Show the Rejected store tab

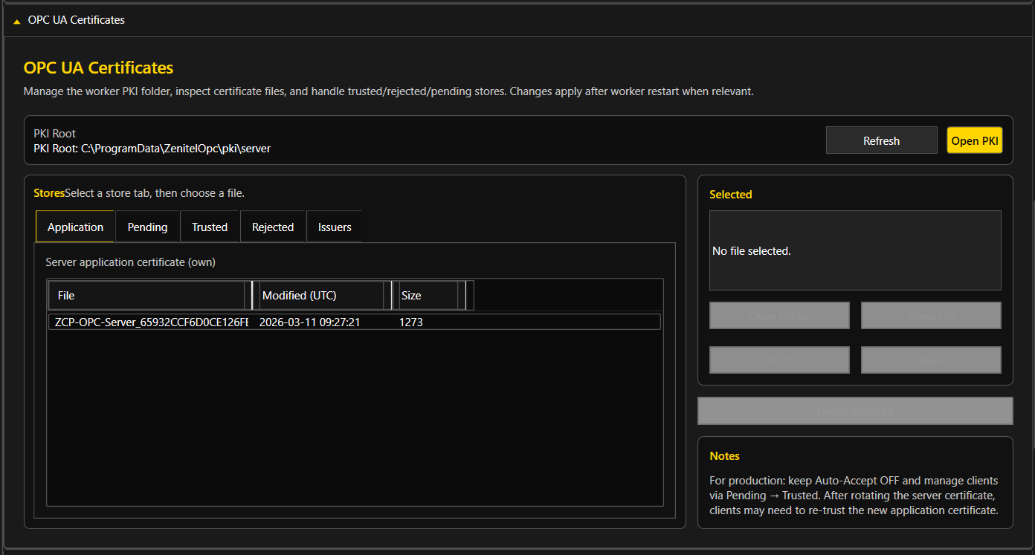click(x=273, y=227)
